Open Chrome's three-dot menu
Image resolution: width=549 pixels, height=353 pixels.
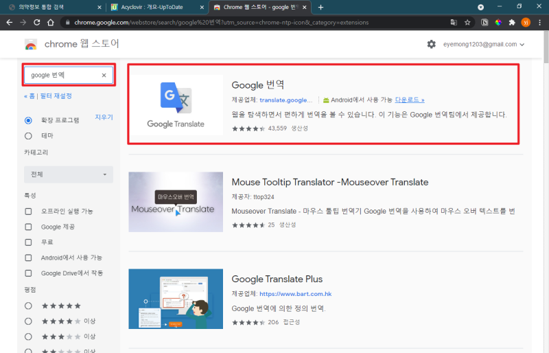(x=539, y=23)
